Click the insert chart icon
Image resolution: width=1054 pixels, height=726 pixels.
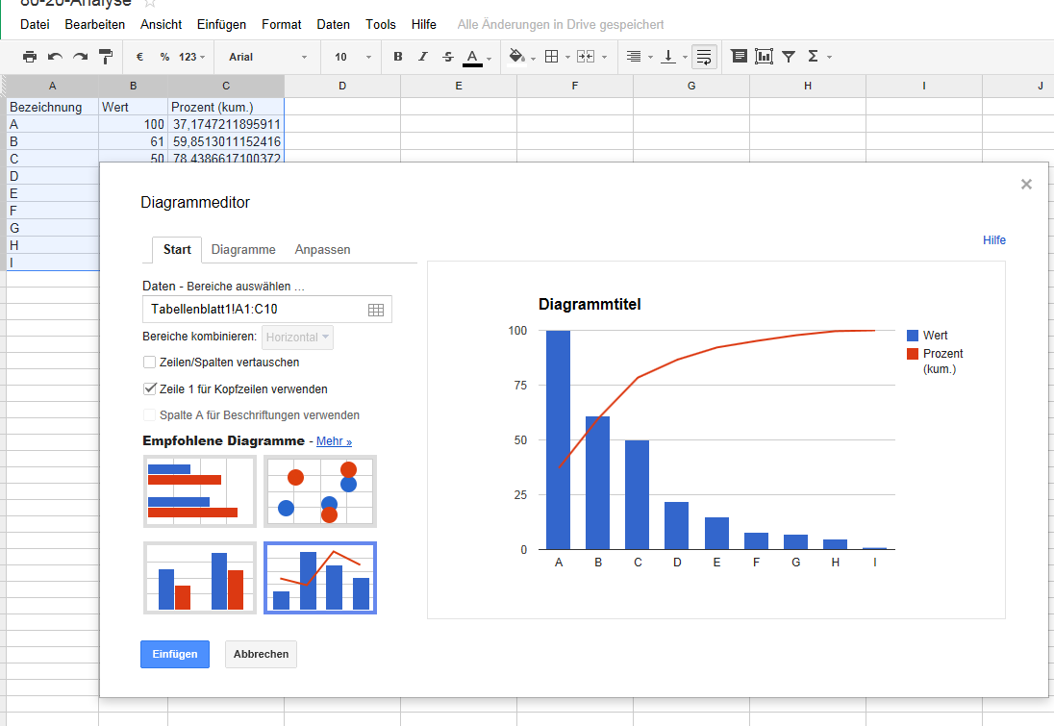(x=765, y=57)
